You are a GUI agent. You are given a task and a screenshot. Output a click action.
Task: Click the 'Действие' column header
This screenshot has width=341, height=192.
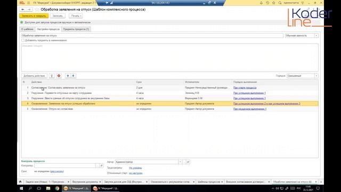coord(36,82)
